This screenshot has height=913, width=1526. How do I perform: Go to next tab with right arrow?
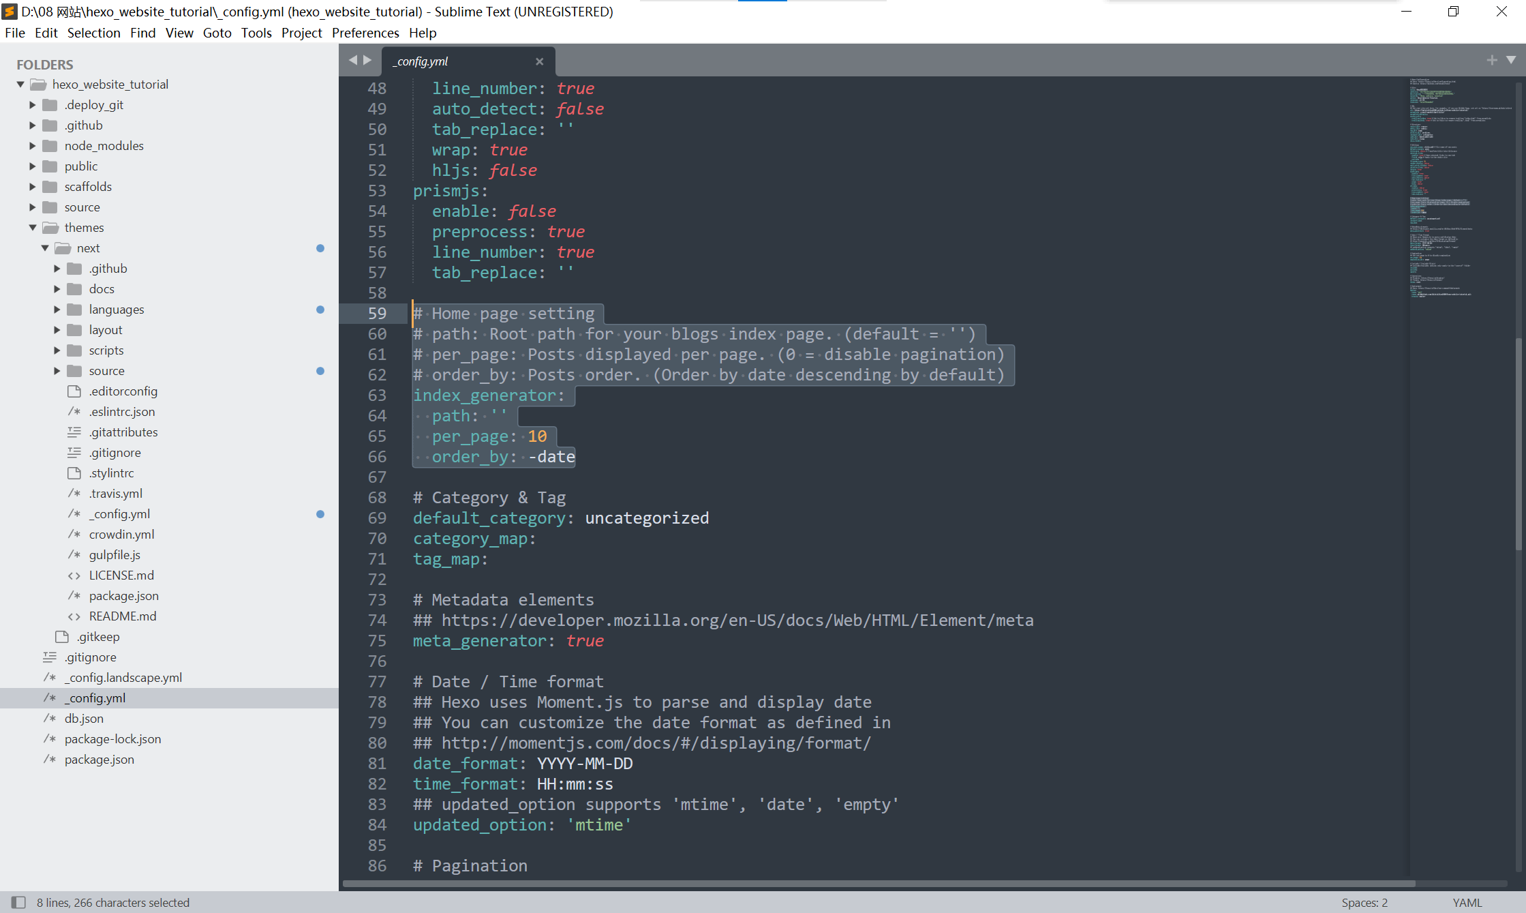(x=368, y=60)
